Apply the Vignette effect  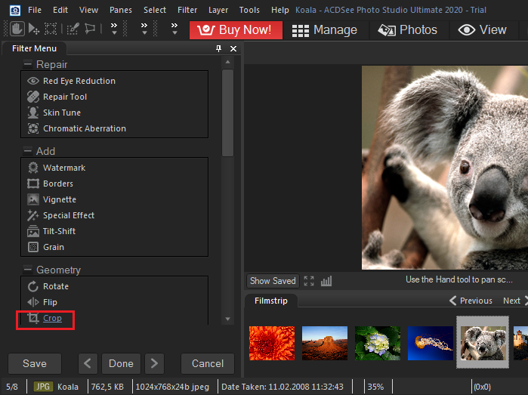pos(59,199)
